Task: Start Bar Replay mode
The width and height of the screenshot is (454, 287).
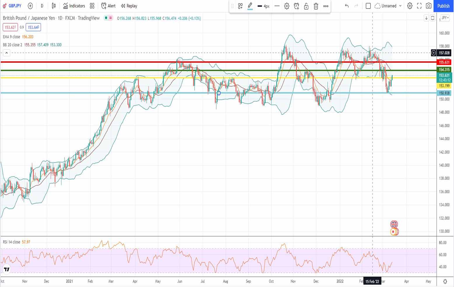Action: point(129,6)
